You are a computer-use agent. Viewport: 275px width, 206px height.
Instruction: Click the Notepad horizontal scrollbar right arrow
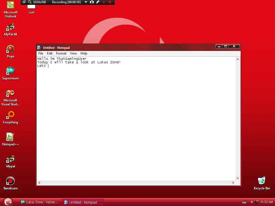pos(233,183)
